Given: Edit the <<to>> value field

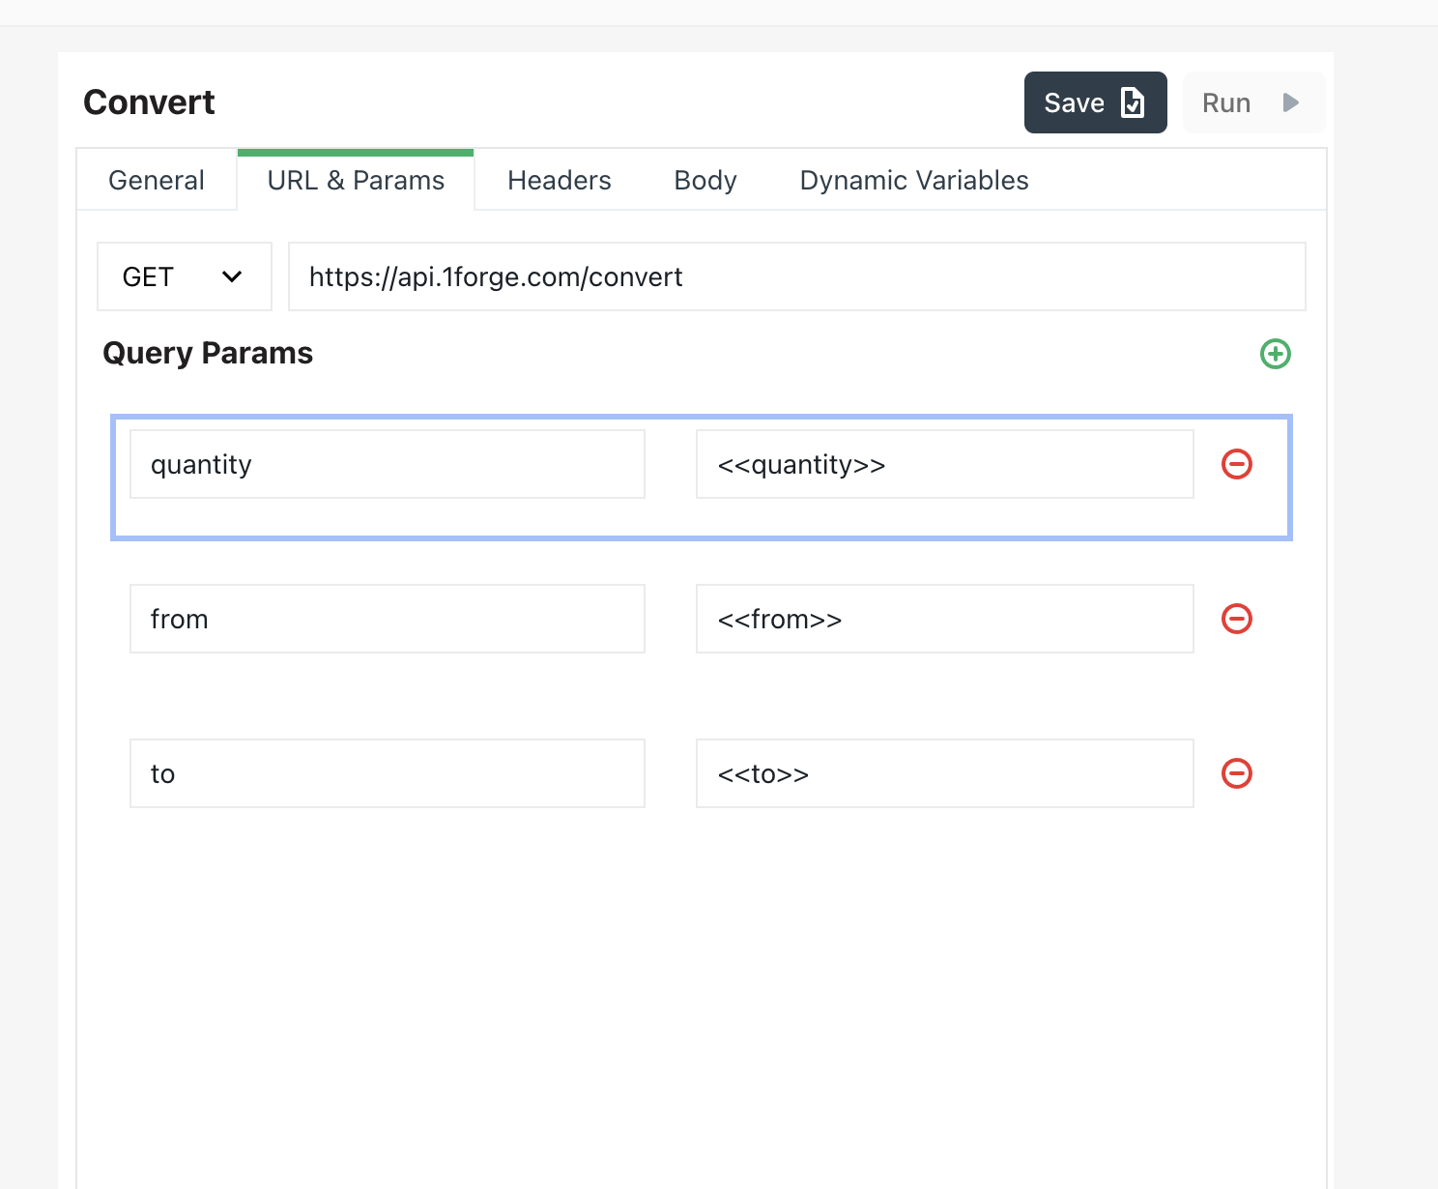Looking at the screenshot, I should pyautogui.click(x=944, y=773).
